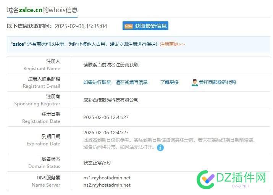Select name server ns2.myhostadmin.net
This screenshot has height=195, width=273.
click(107, 185)
